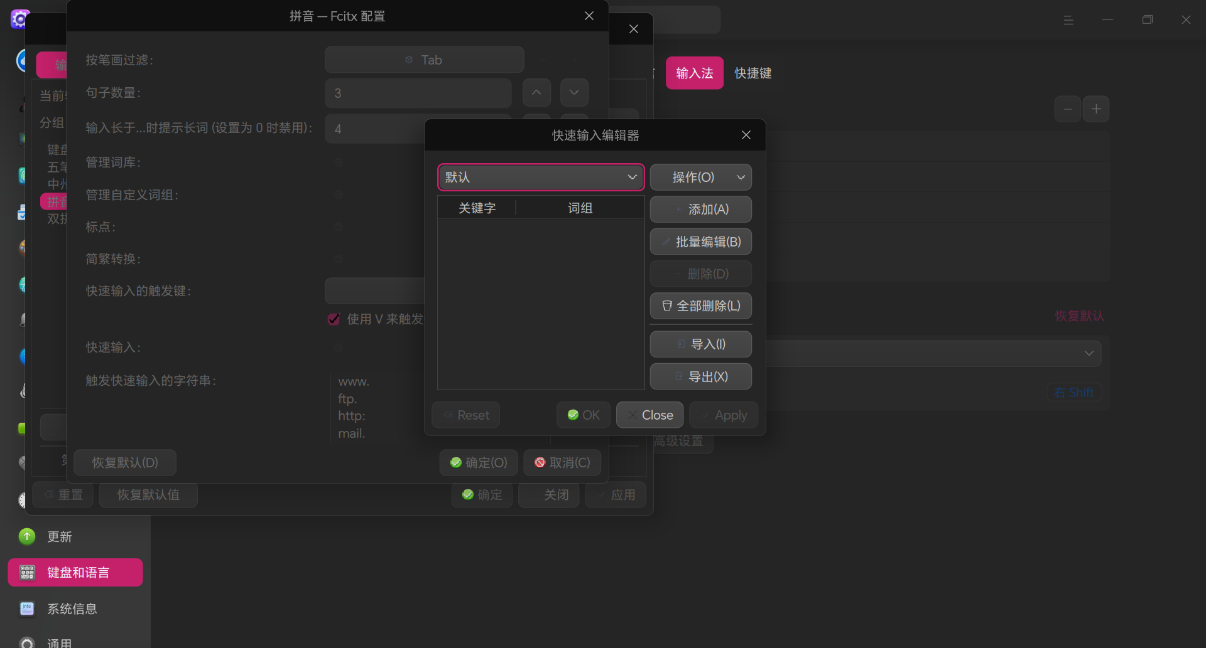
Task: Click the 句子数量 value field
Action: tap(418, 93)
